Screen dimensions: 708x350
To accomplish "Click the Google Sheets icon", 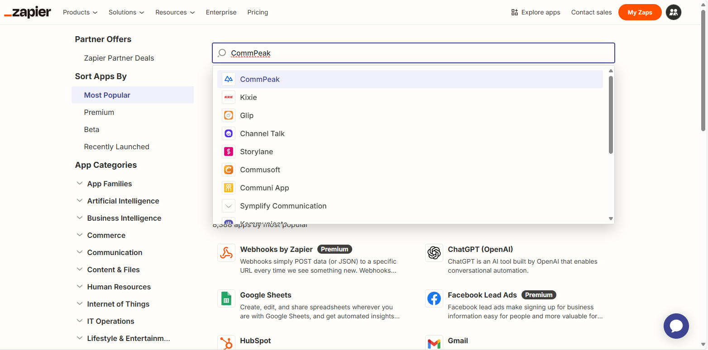I will pyautogui.click(x=226, y=298).
